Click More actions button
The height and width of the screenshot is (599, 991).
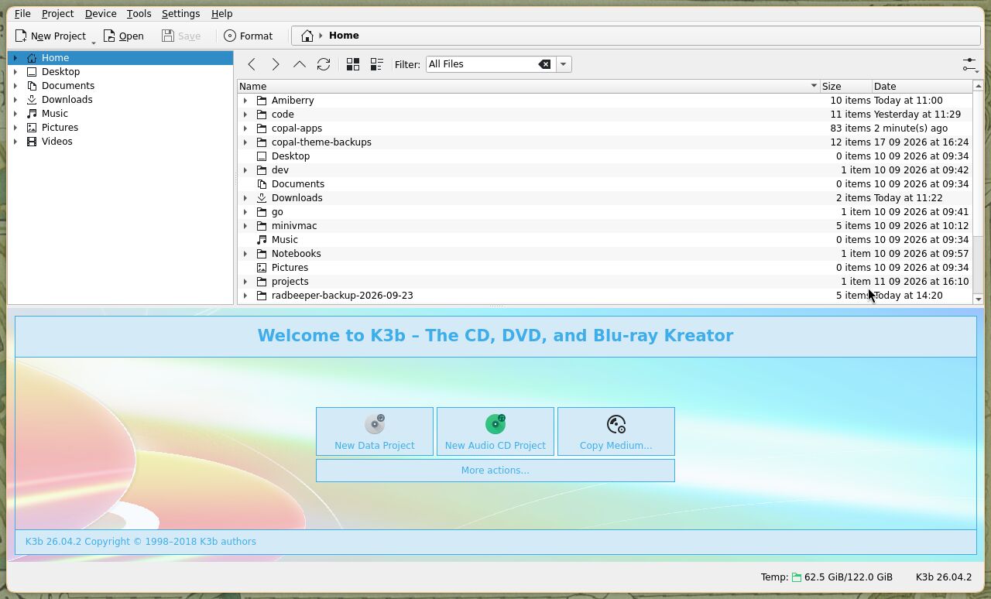pos(495,471)
